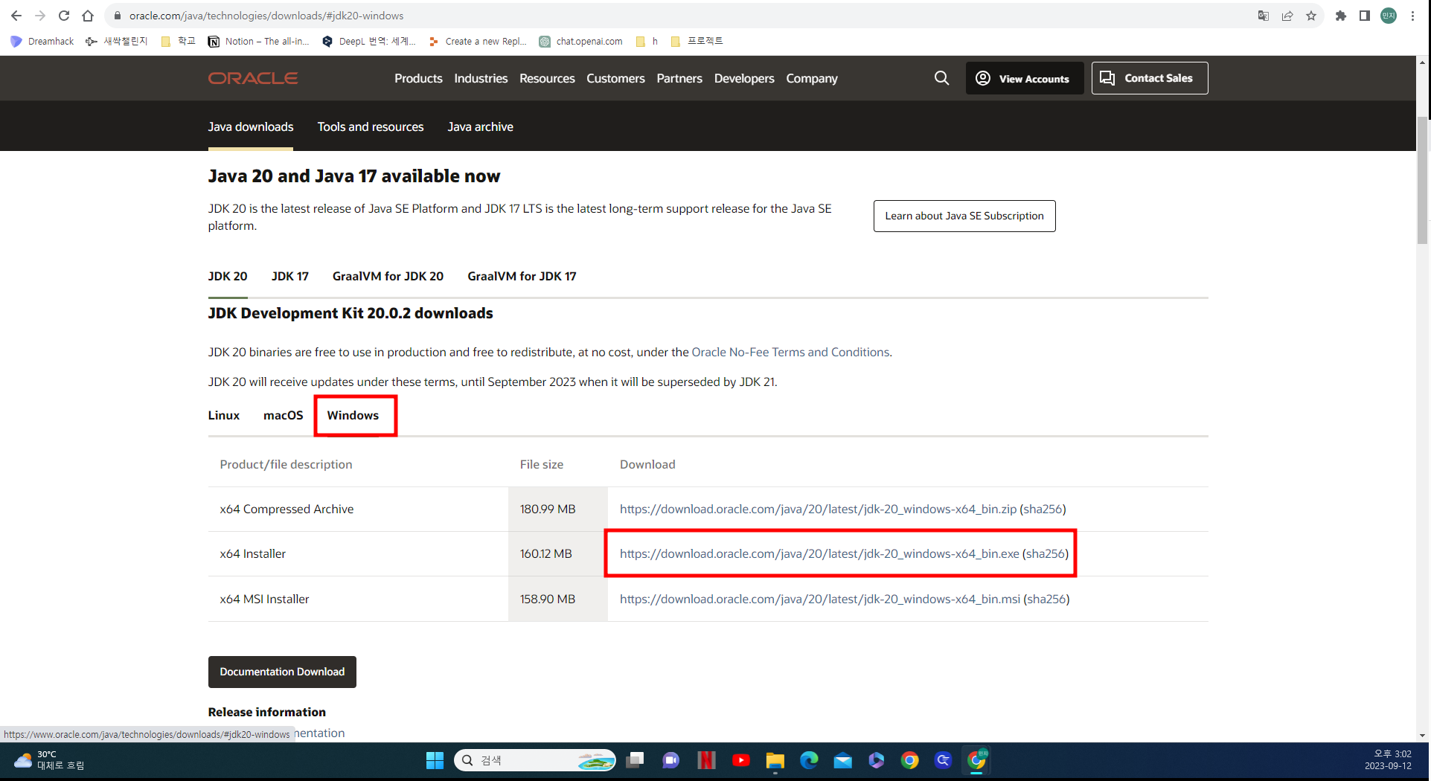
Task: Launch YouTube from the taskbar
Action: point(740,760)
